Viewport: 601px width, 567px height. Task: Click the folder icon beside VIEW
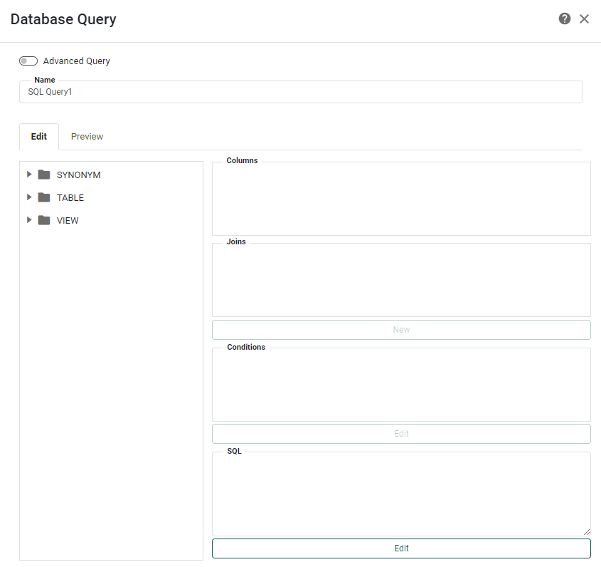pos(43,220)
